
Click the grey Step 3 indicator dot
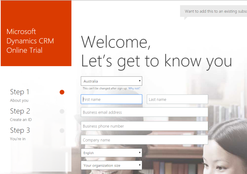62,130
